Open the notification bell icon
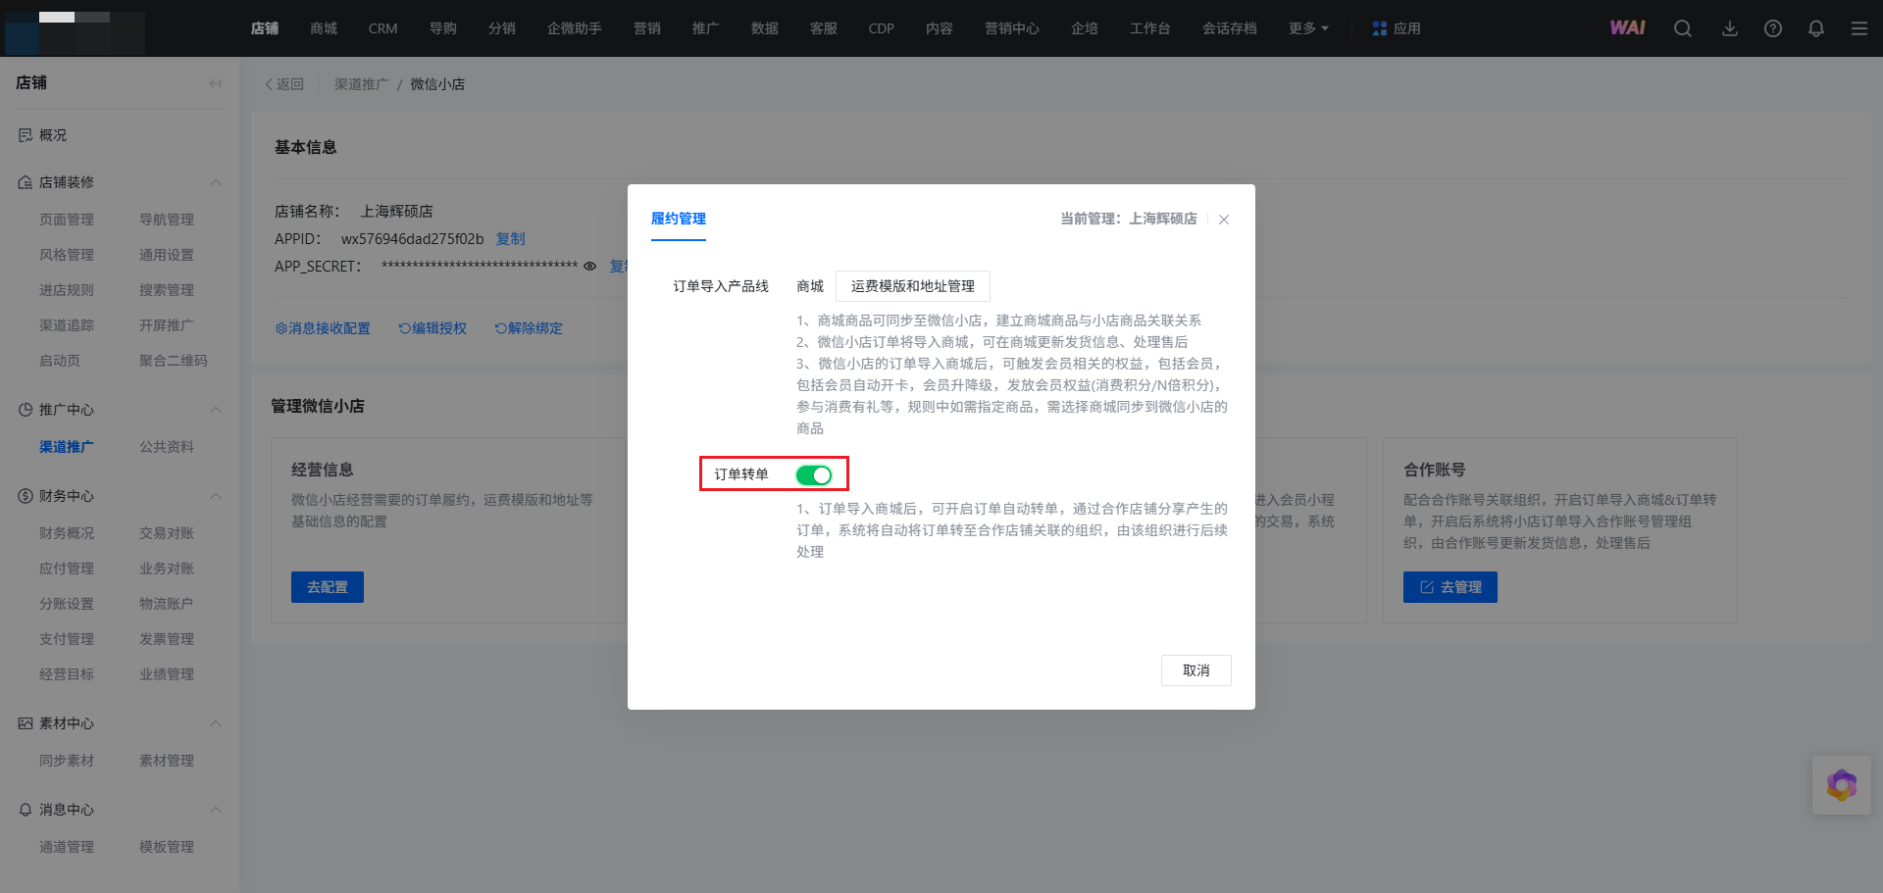 pos(1815,28)
